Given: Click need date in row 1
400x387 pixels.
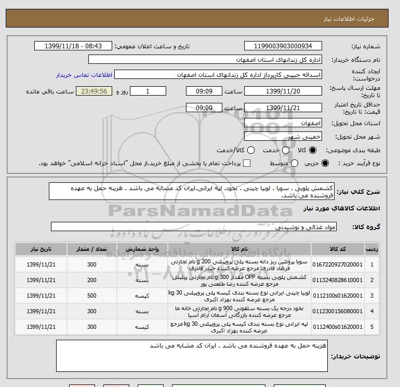Looking at the screenshot, I should coord(41,264).
